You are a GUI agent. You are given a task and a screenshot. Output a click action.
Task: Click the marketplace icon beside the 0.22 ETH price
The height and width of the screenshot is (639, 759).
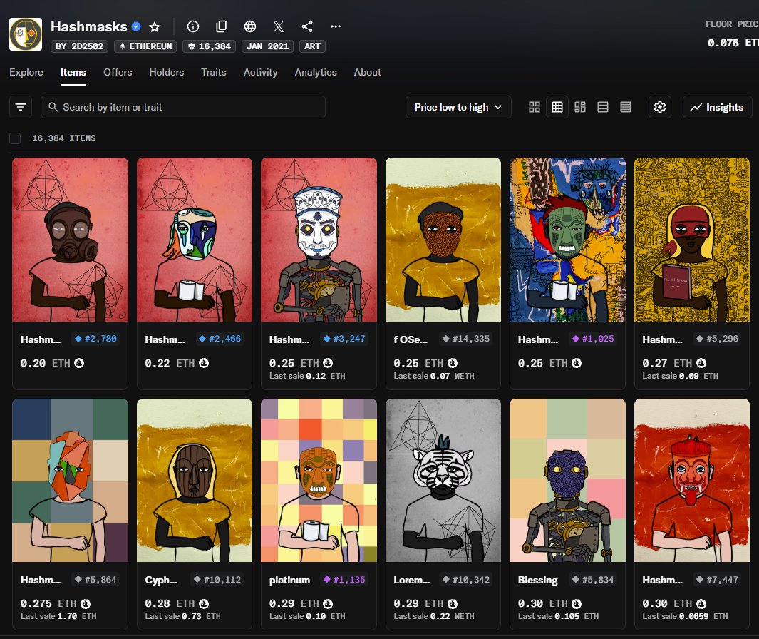(204, 363)
